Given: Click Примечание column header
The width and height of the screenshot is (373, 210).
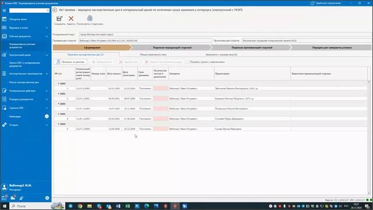Looking at the screenshot, I should point(252,73).
